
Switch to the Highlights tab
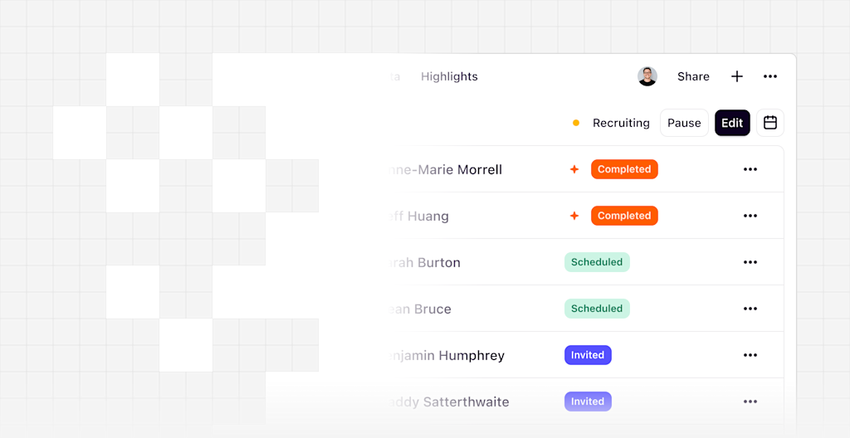[x=449, y=76]
